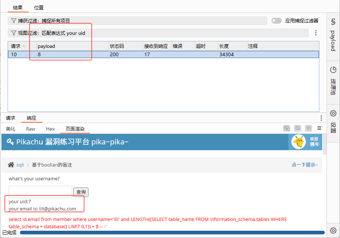Viewport: 340px width, 238px height.
Task: Select the 页面渲染 view tab
Action: (x=75, y=129)
